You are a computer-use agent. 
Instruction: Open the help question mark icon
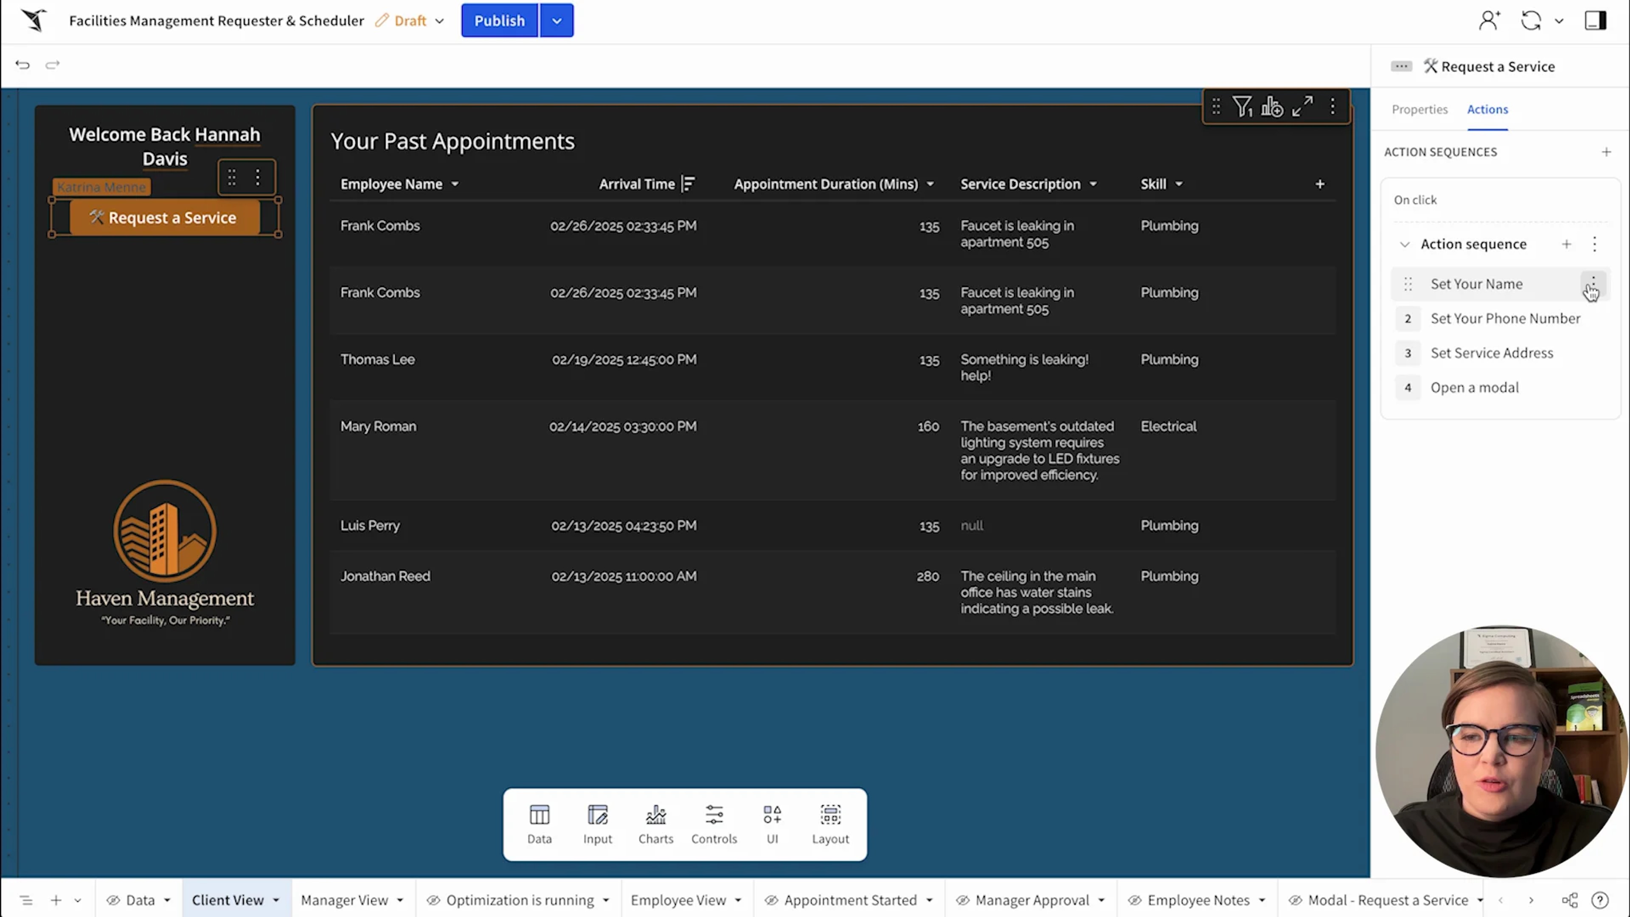point(1599,900)
